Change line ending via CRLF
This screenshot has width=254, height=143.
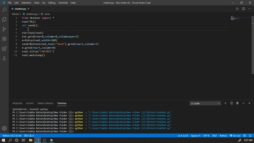(x=214, y=135)
